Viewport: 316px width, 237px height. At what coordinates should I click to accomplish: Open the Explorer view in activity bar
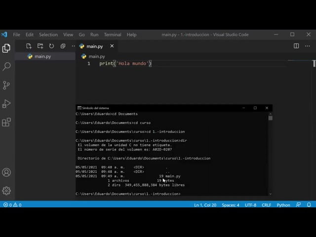click(x=6, y=48)
